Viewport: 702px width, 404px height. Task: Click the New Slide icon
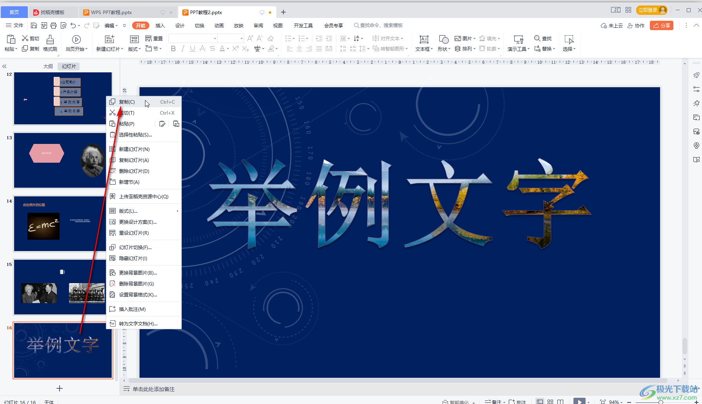[109, 39]
